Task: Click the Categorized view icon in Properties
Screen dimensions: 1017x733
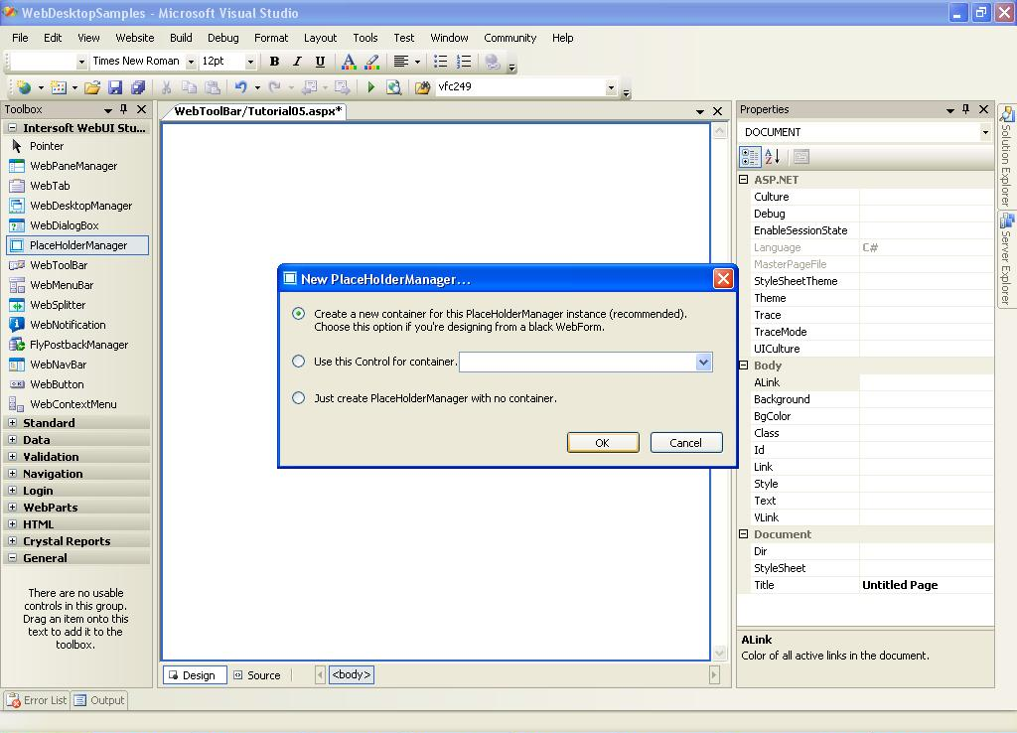Action: tap(750, 157)
